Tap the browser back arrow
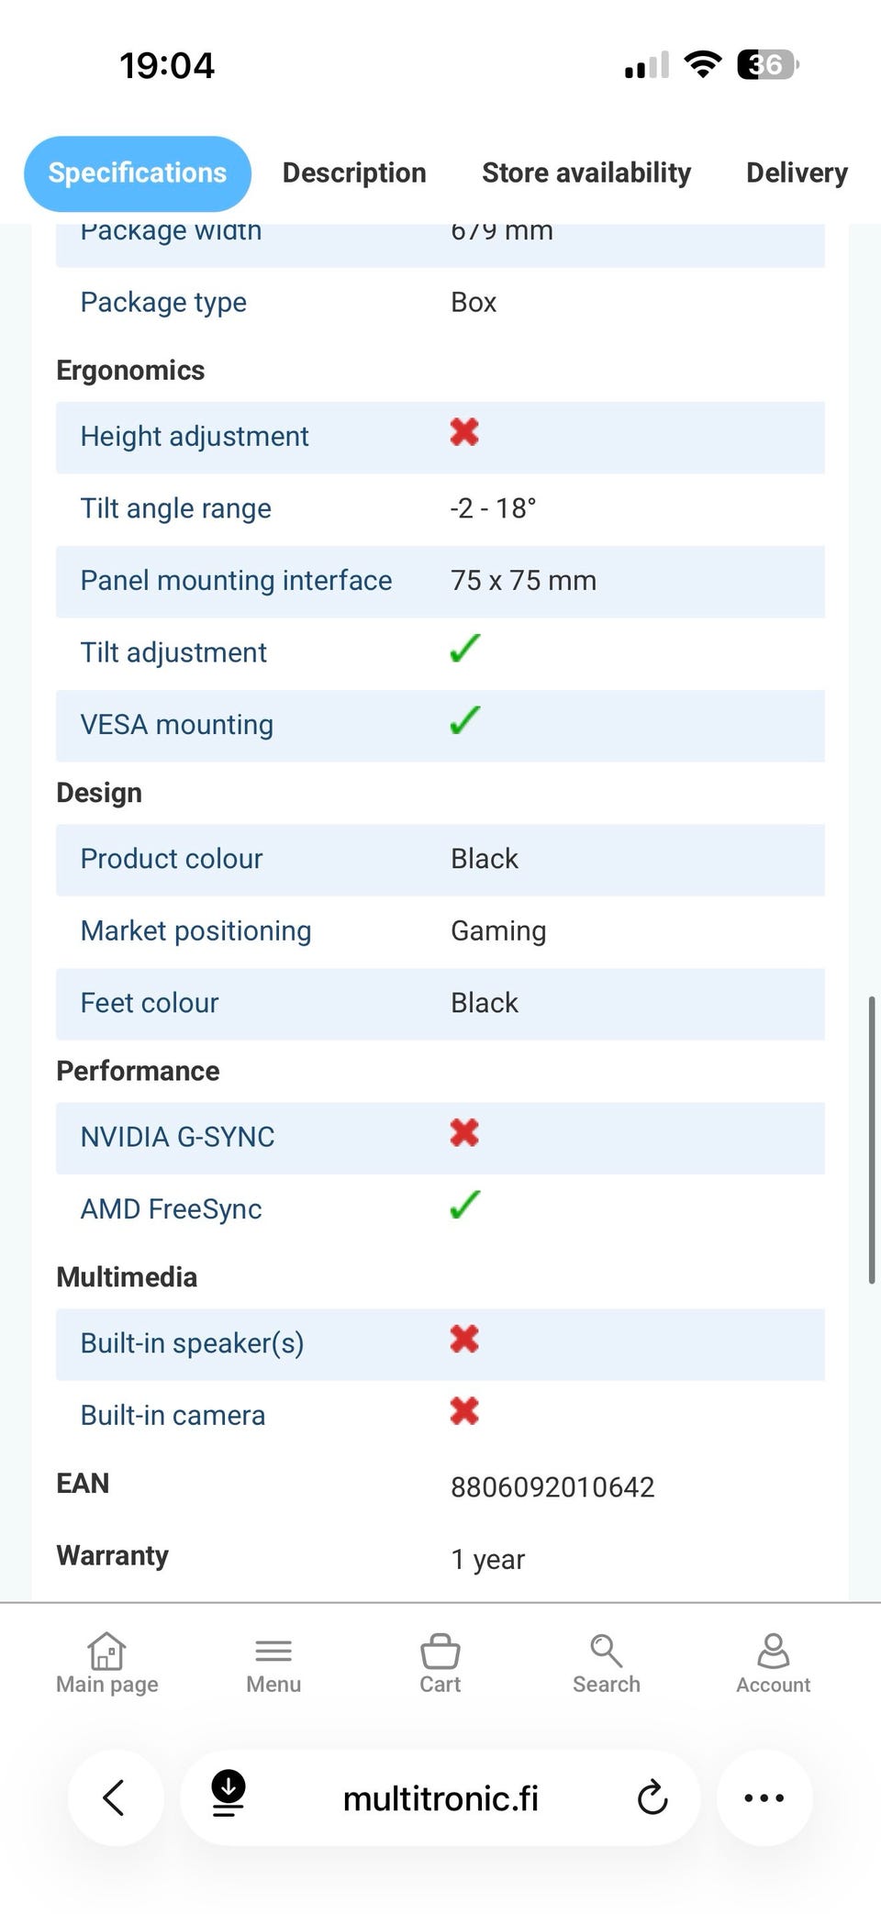The height and width of the screenshot is (1914, 881). point(115,1797)
